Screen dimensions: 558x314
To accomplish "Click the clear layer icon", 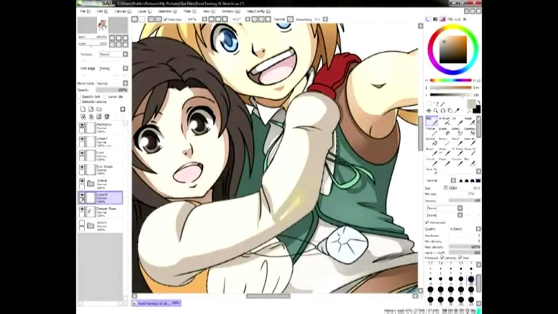I will click(99, 116).
